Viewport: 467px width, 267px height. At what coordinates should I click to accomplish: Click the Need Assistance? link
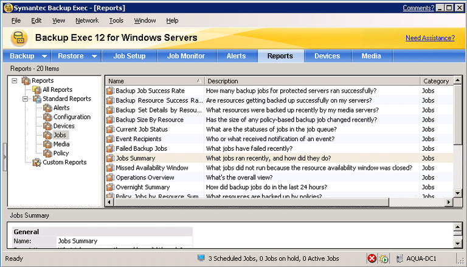[x=429, y=38]
